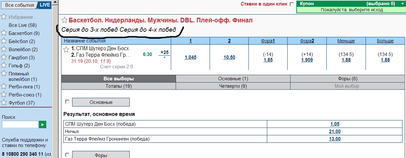Image resolution: width=406 pixels, height=158 pixels.
Task: Star the Пляжный волейбол sport in sidebar
Action: click(4, 73)
